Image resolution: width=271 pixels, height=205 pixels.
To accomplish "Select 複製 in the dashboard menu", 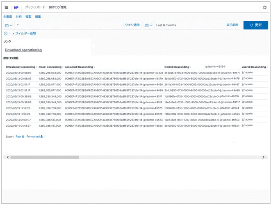I will coord(28,17).
